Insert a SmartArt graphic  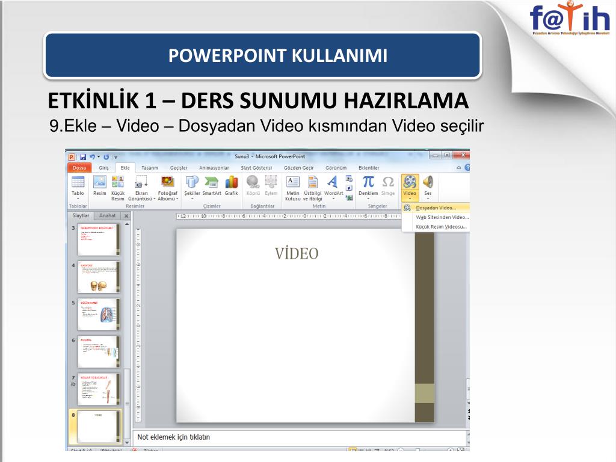211,182
